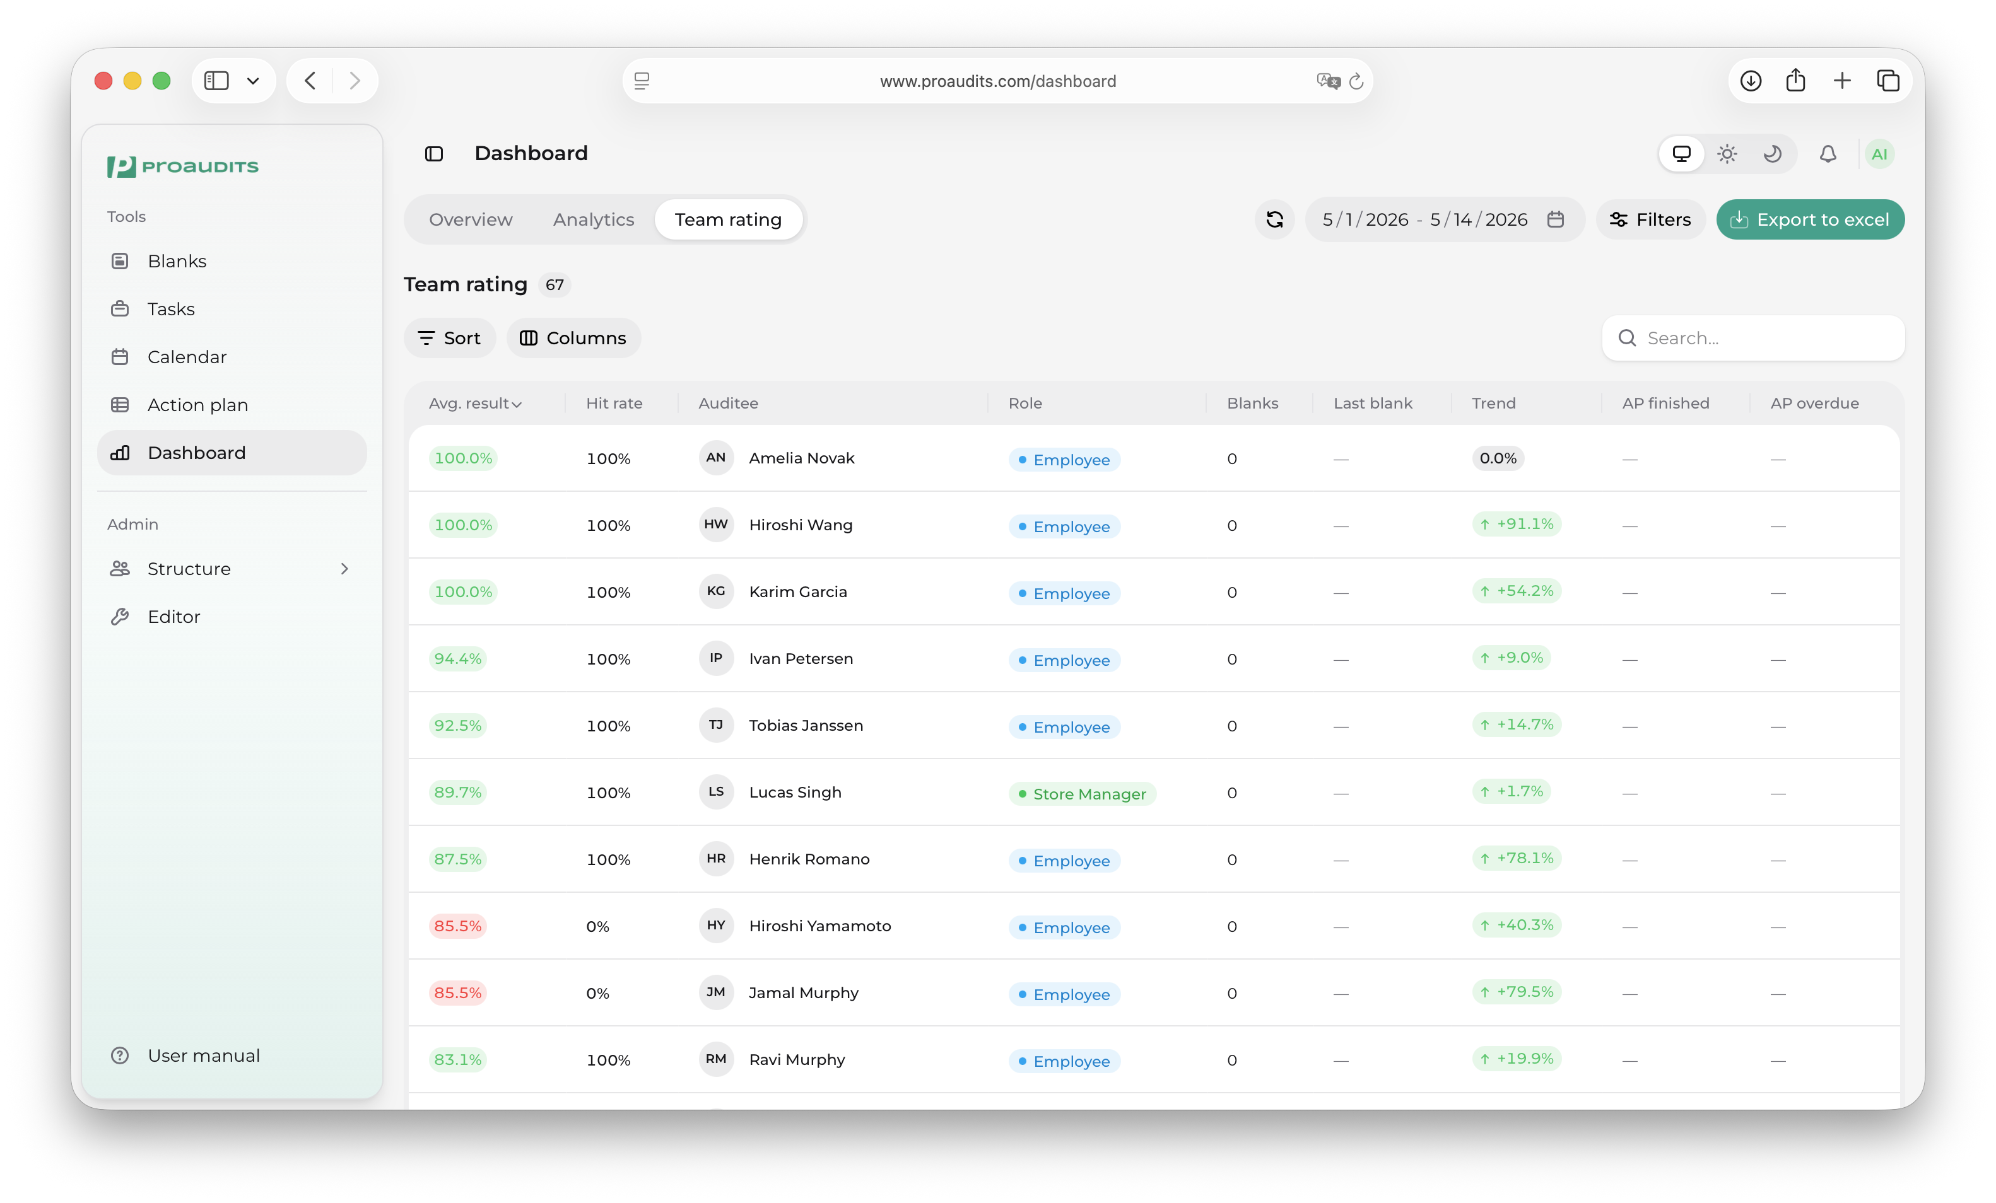Click Lucas Singh's Store Manager badge

coord(1081,793)
